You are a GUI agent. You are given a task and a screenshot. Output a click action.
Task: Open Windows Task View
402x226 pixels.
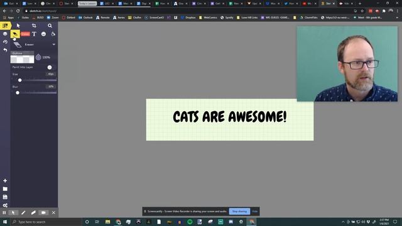click(x=97, y=222)
